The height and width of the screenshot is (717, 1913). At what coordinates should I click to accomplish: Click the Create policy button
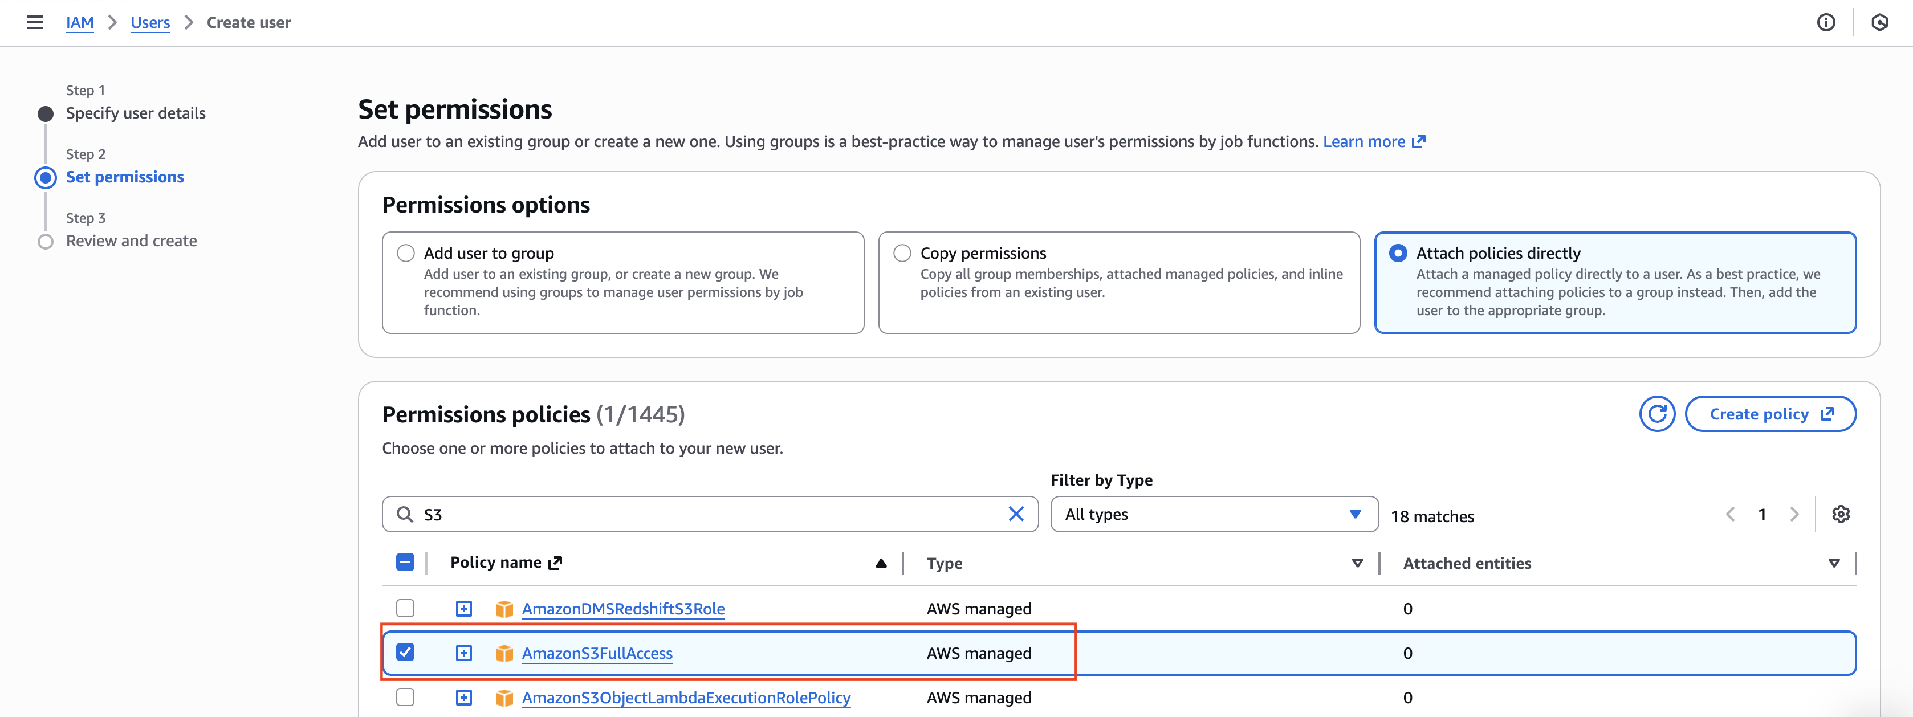click(1770, 414)
